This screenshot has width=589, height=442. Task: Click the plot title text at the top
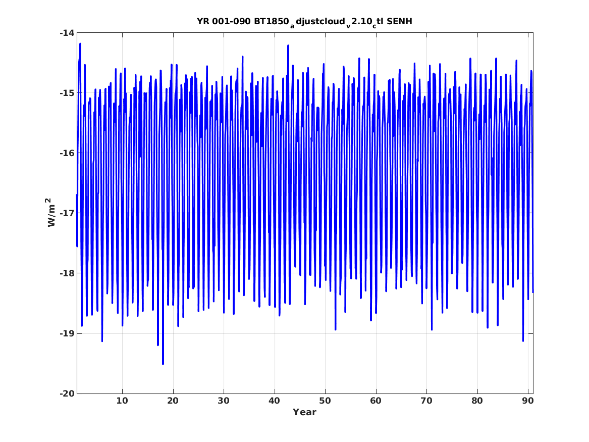tap(304, 22)
